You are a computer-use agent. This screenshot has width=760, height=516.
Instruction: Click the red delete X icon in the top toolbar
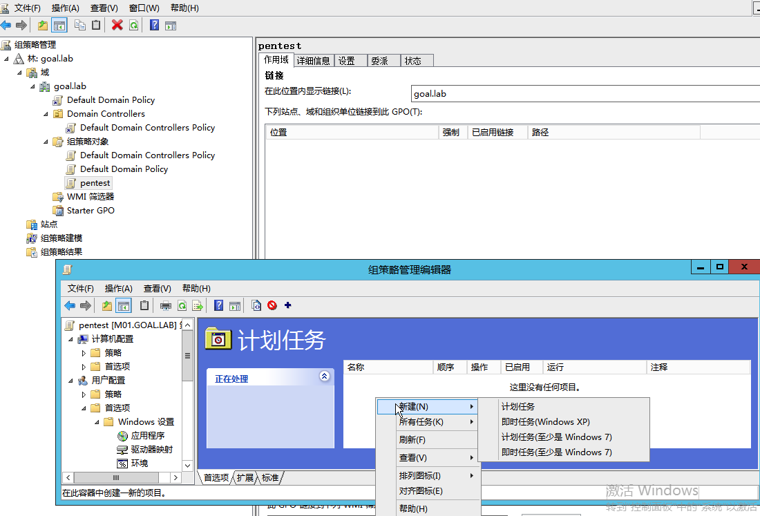tap(117, 26)
